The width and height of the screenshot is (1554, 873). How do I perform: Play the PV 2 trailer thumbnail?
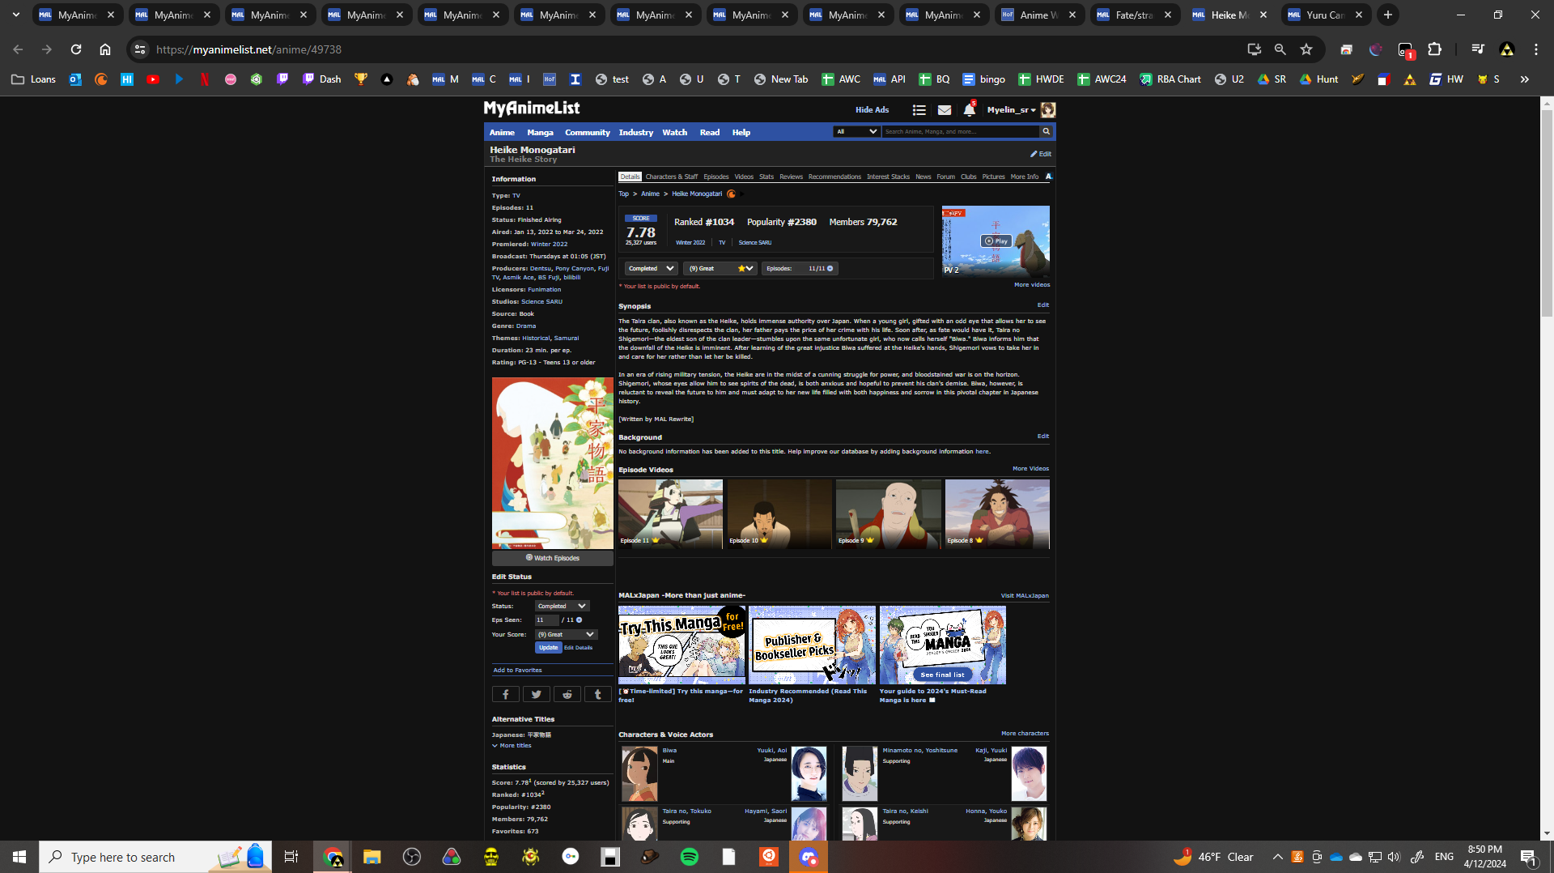[996, 241]
